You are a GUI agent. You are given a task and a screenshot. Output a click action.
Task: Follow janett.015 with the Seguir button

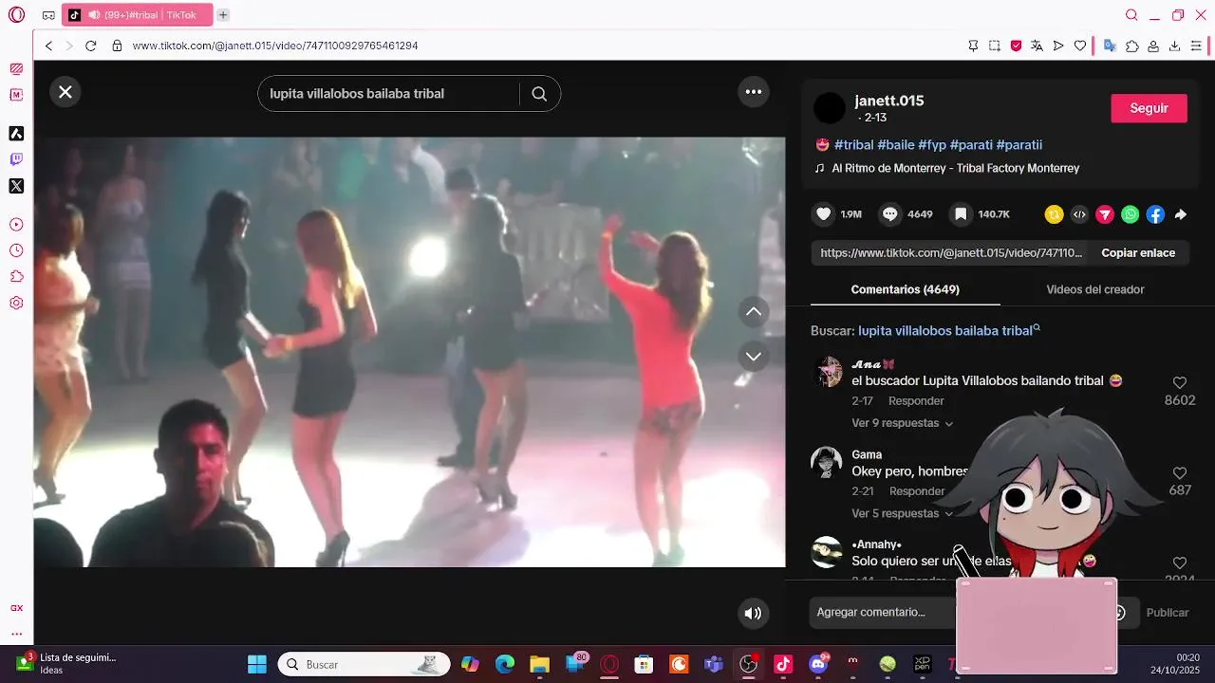point(1149,108)
